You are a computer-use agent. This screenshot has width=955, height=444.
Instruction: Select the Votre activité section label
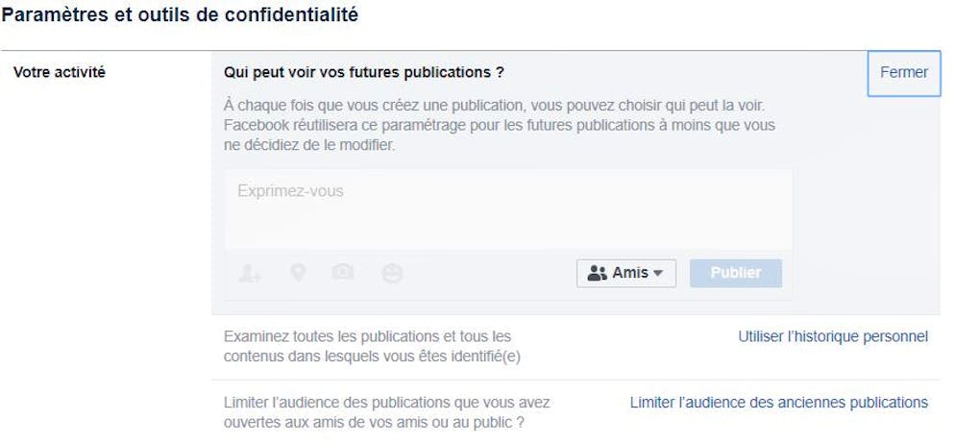click(60, 72)
